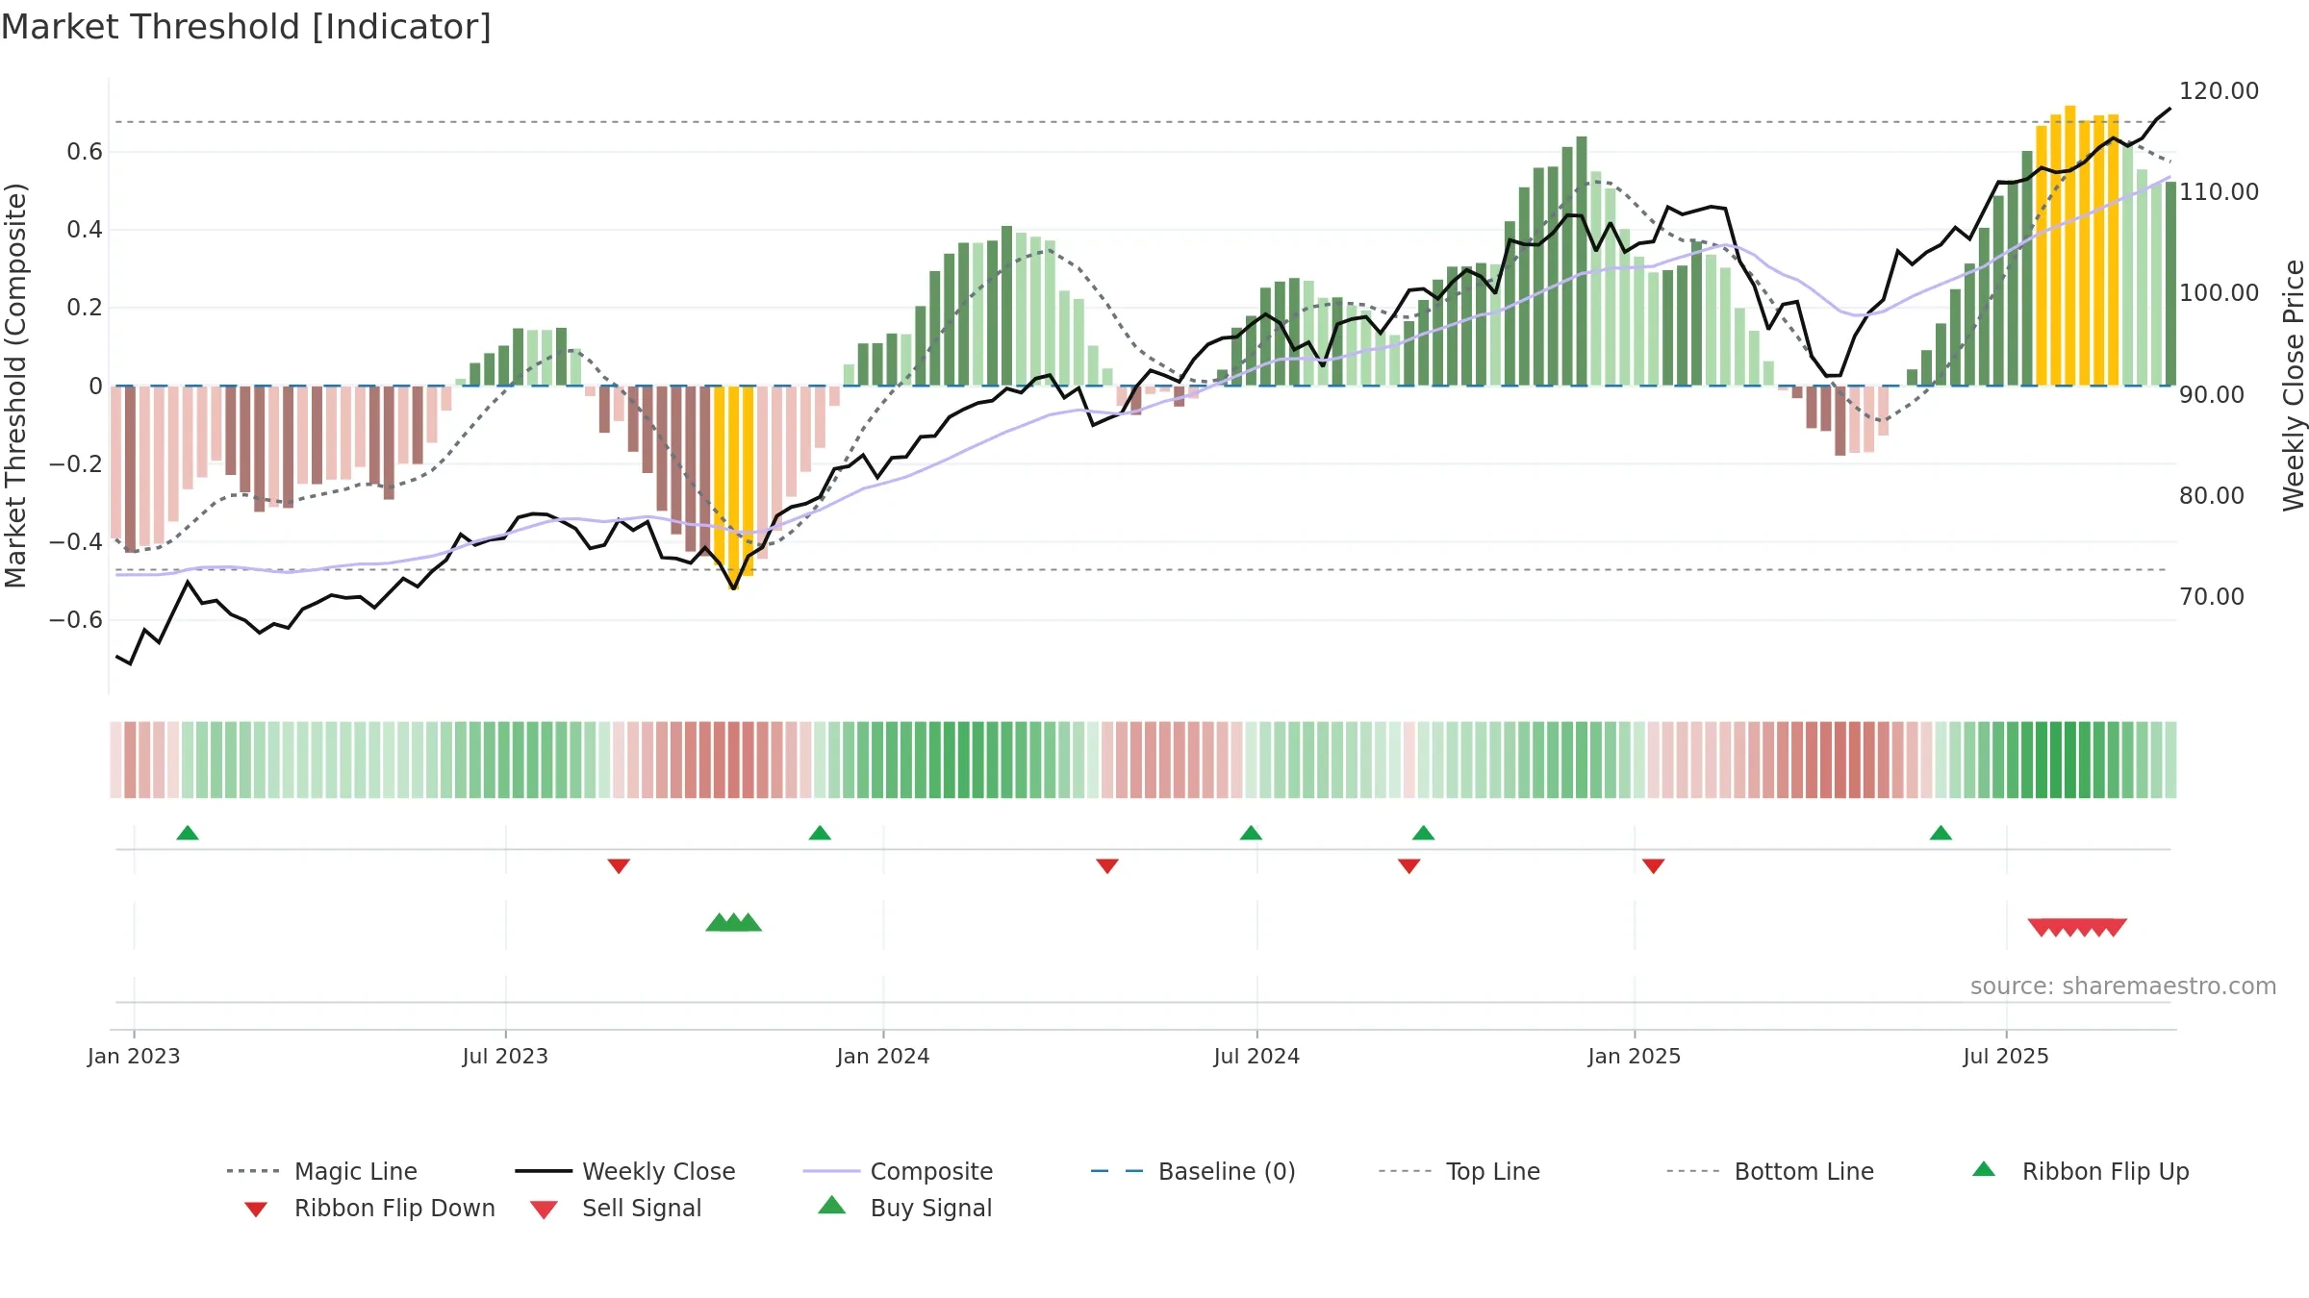The image size is (2309, 1298).
Task: Click the 120.00 price tick on the right axis
Action: (2219, 91)
